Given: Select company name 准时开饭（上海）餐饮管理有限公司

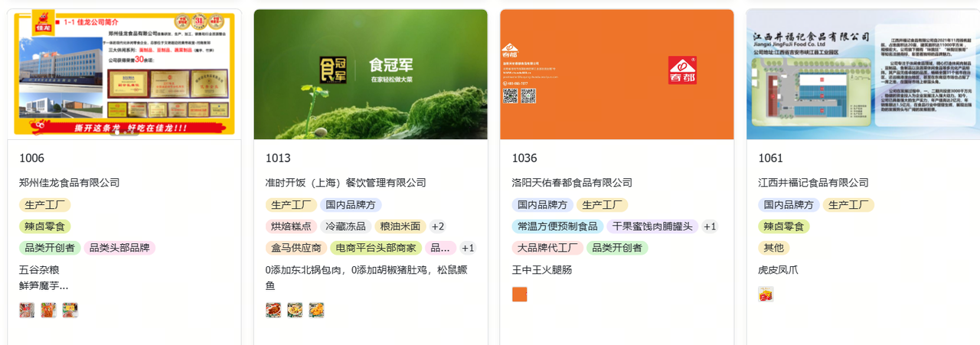Looking at the screenshot, I should point(346,183).
